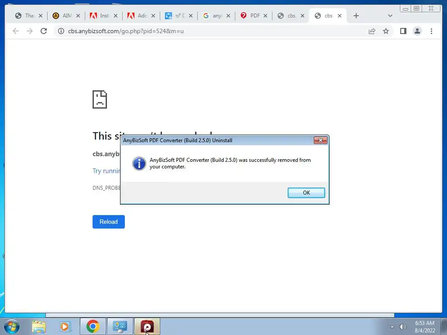This screenshot has width=447, height=335.
Task: Open the Windows Start menu
Action: point(12,326)
